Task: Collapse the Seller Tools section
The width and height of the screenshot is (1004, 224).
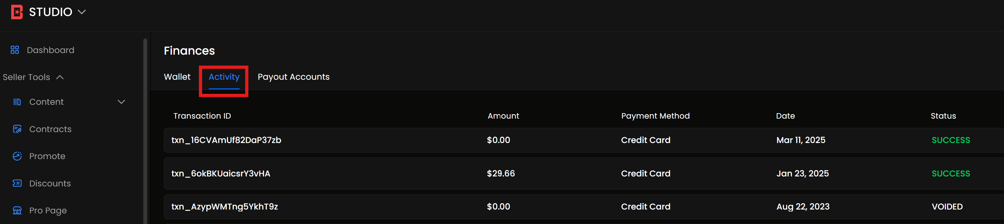Action: [x=60, y=77]
